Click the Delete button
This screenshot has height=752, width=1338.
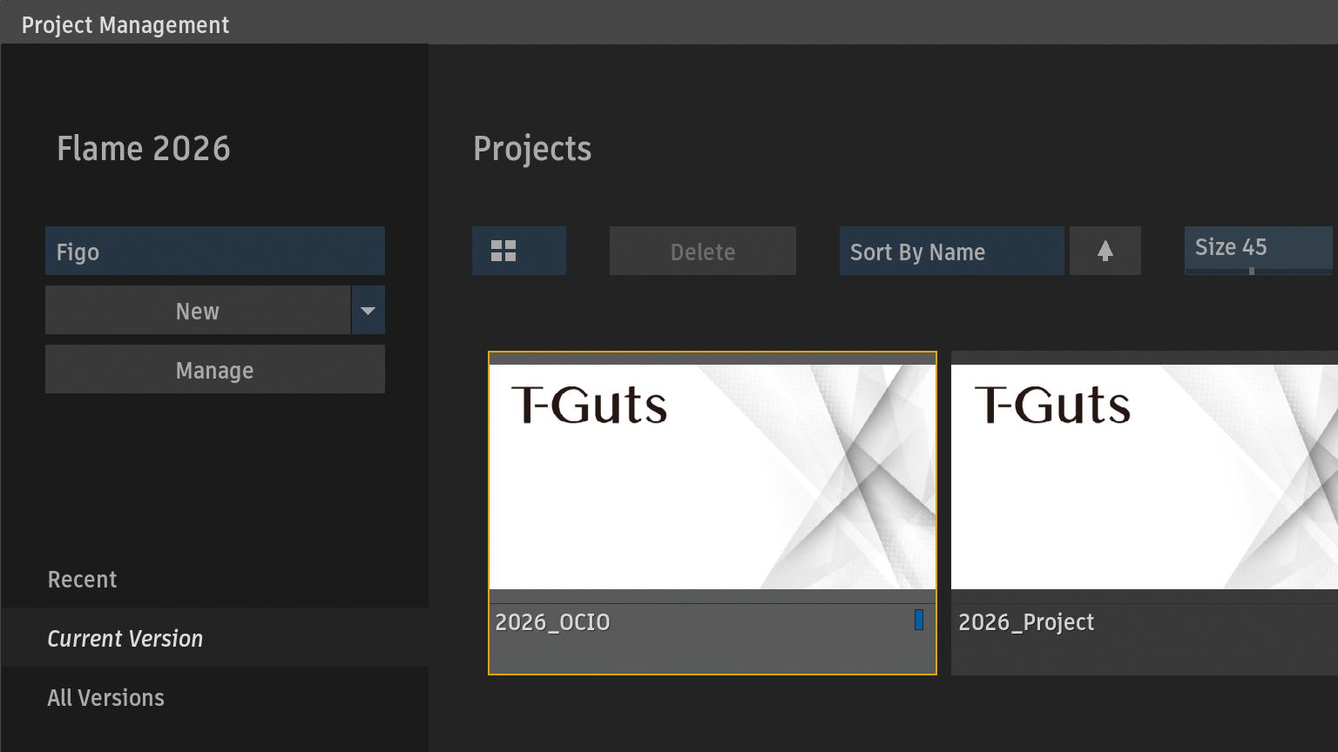click(x=703, y=251)
